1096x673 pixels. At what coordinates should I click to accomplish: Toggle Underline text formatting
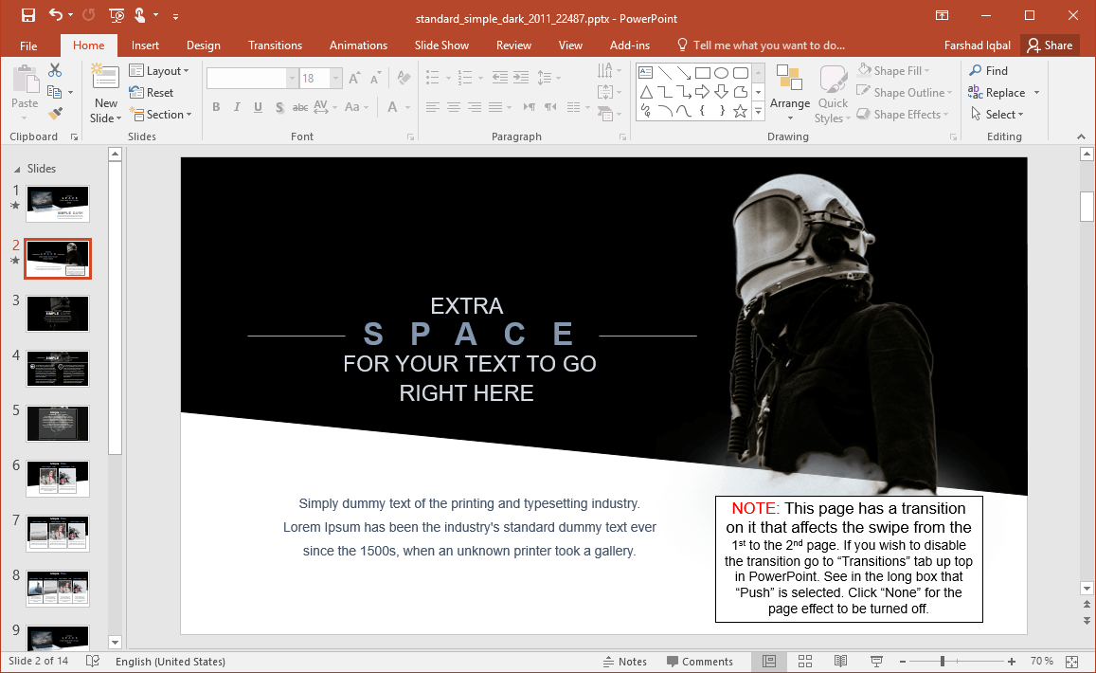[x=258, y=107]
